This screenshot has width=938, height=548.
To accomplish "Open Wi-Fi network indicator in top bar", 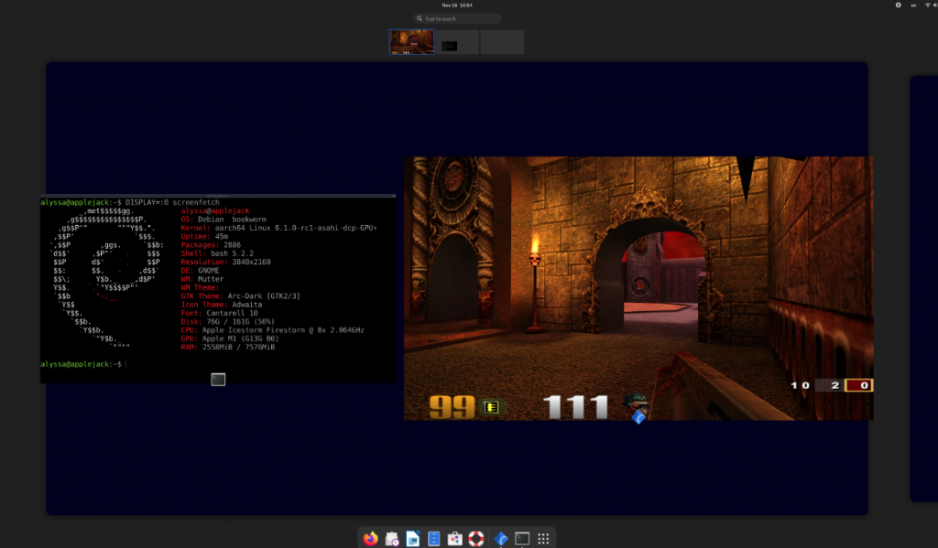I will [x=927, y=5].
